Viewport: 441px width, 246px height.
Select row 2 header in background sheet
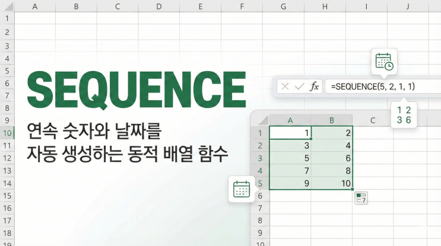click(7, 32)
